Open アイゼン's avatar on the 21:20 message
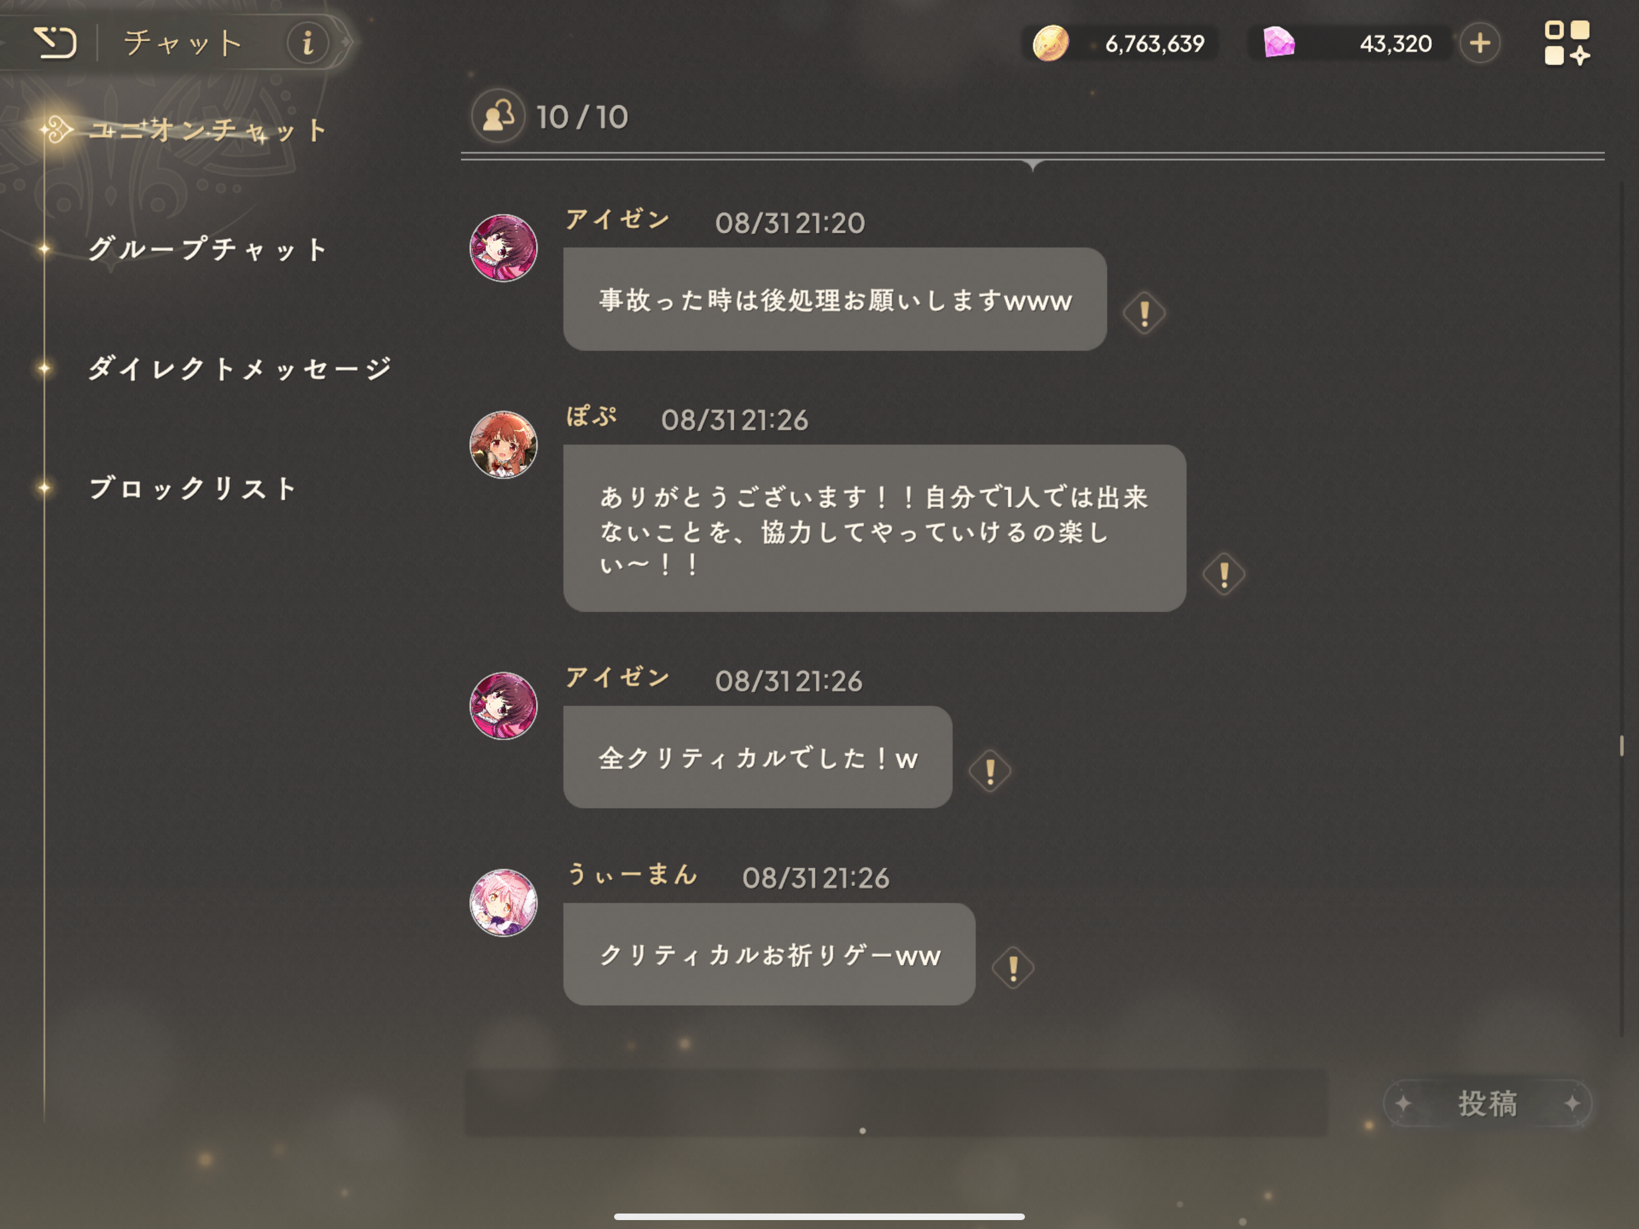Viewport: 1639px width, 1229px height. (503, 248)
